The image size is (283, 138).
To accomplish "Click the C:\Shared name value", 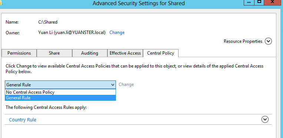I will click(48, 22).
